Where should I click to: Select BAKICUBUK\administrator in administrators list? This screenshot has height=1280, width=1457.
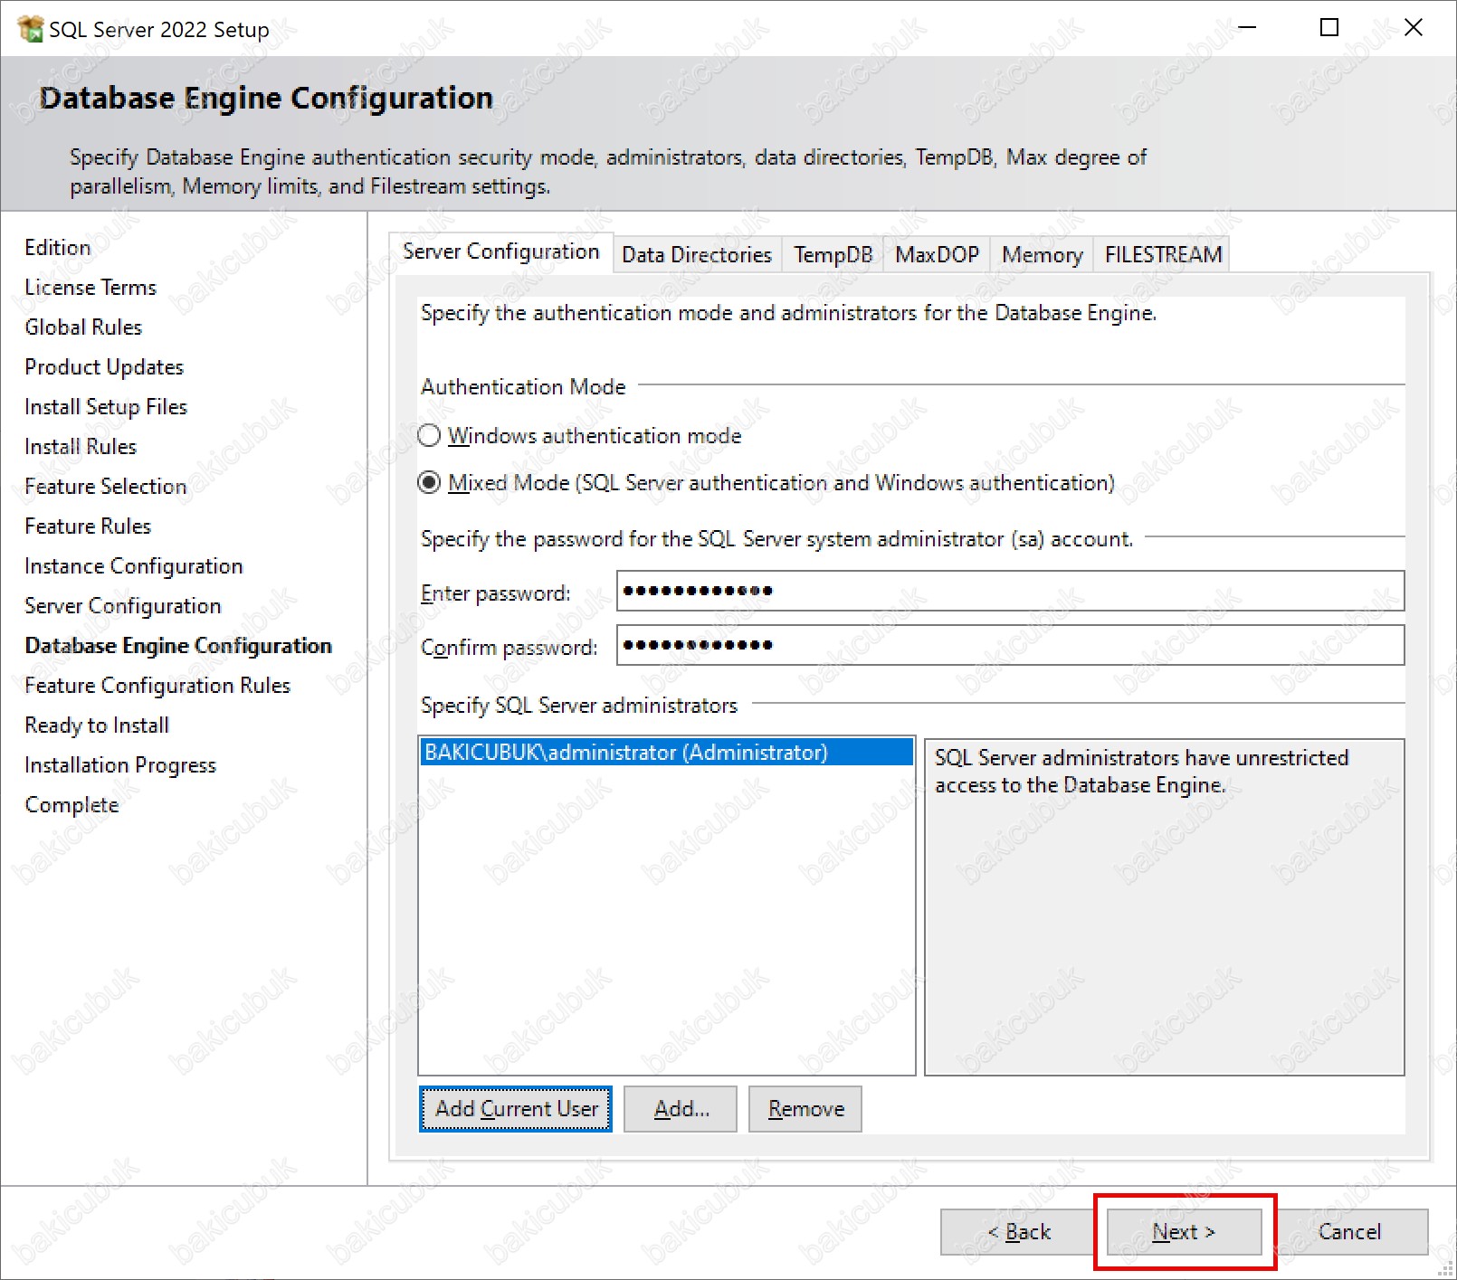click(x=666, y=753)
